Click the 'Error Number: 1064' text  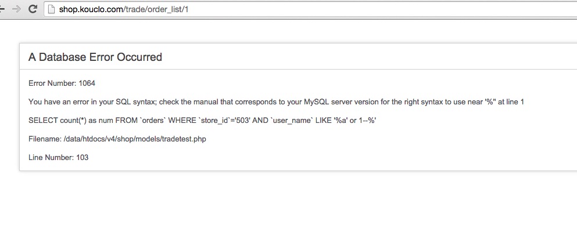pos(62,84)
